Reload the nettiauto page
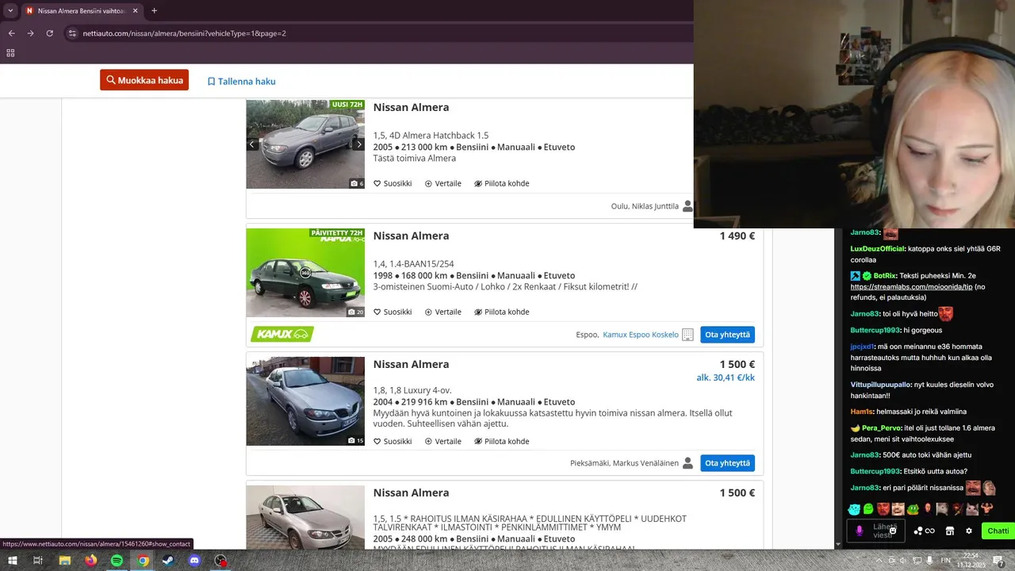 49,33
